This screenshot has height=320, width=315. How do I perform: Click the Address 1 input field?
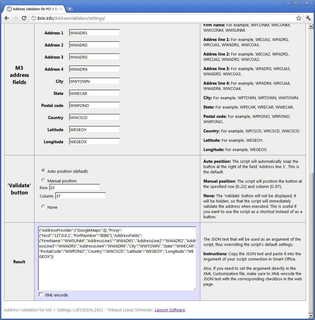(94, 33)
